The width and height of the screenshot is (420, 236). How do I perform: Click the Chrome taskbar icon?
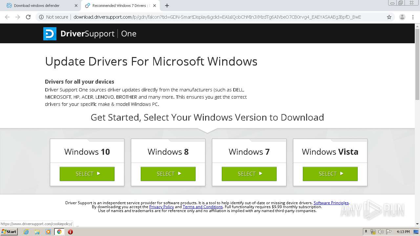(x=59, y=232)
